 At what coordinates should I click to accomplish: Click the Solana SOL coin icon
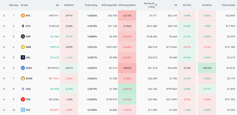click(x=23, y=58)
